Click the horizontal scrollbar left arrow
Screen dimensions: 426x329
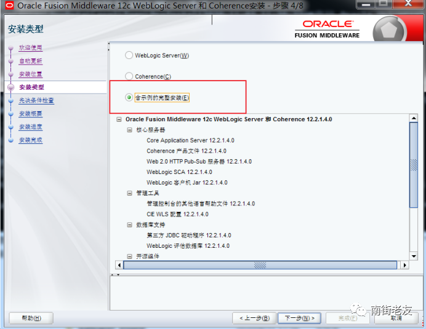click(119, 265)
